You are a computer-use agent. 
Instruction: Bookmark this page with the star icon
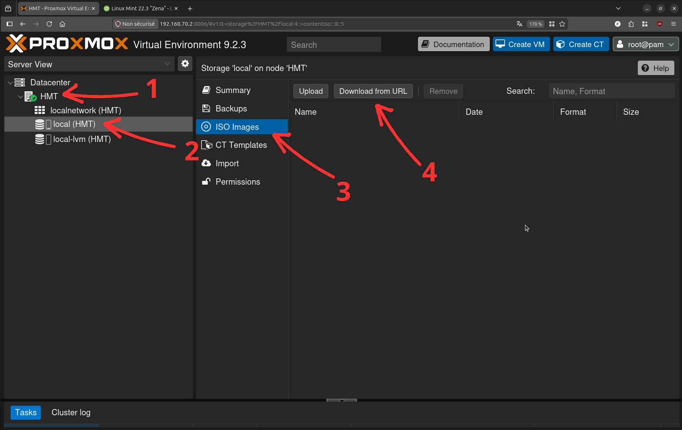(562, 24)
